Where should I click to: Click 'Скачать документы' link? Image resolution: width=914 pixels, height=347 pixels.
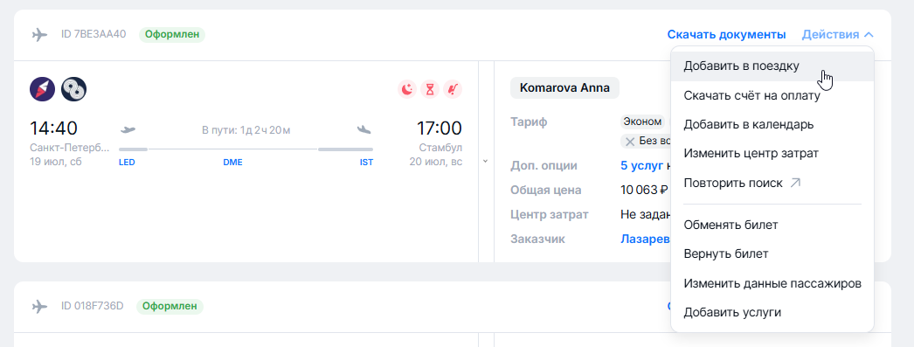[x=726, y=34]
